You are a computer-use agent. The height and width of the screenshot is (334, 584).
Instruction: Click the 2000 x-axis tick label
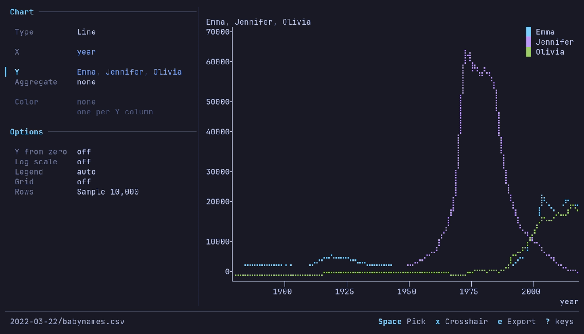531,292
